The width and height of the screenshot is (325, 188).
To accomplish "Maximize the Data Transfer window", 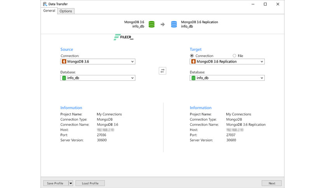I will click(x=265, y=4).
